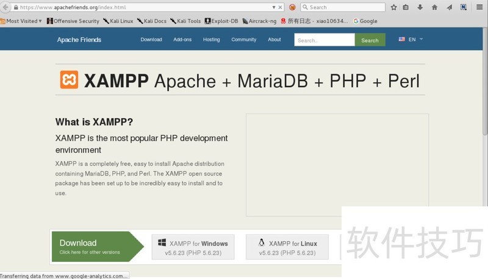Open the downloads arrow icon

(420, 7)
